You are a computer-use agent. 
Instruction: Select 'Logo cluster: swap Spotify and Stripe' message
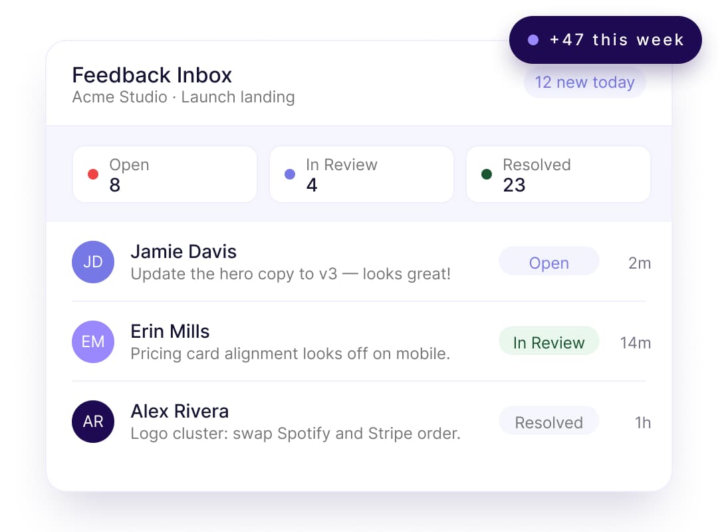[295, 434]
